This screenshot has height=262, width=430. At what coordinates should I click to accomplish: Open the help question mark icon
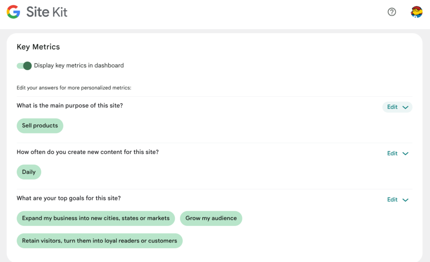tap(392, 12)
